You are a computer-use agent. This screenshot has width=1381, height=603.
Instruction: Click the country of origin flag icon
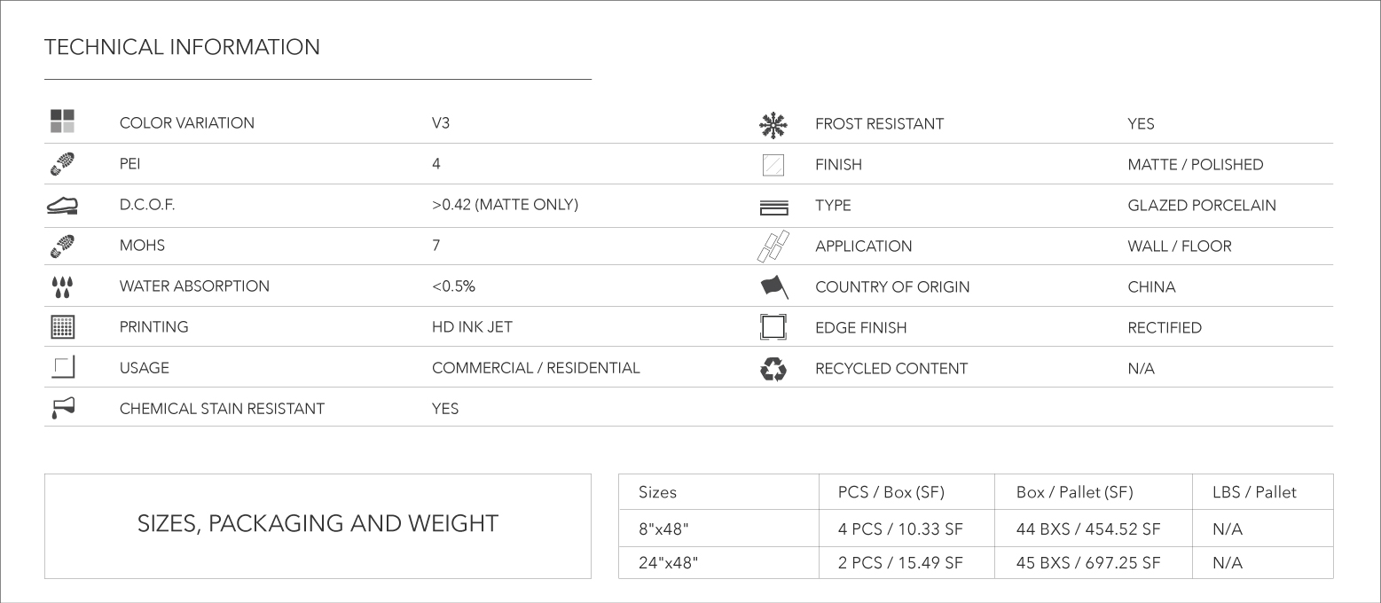pos(773,287)
